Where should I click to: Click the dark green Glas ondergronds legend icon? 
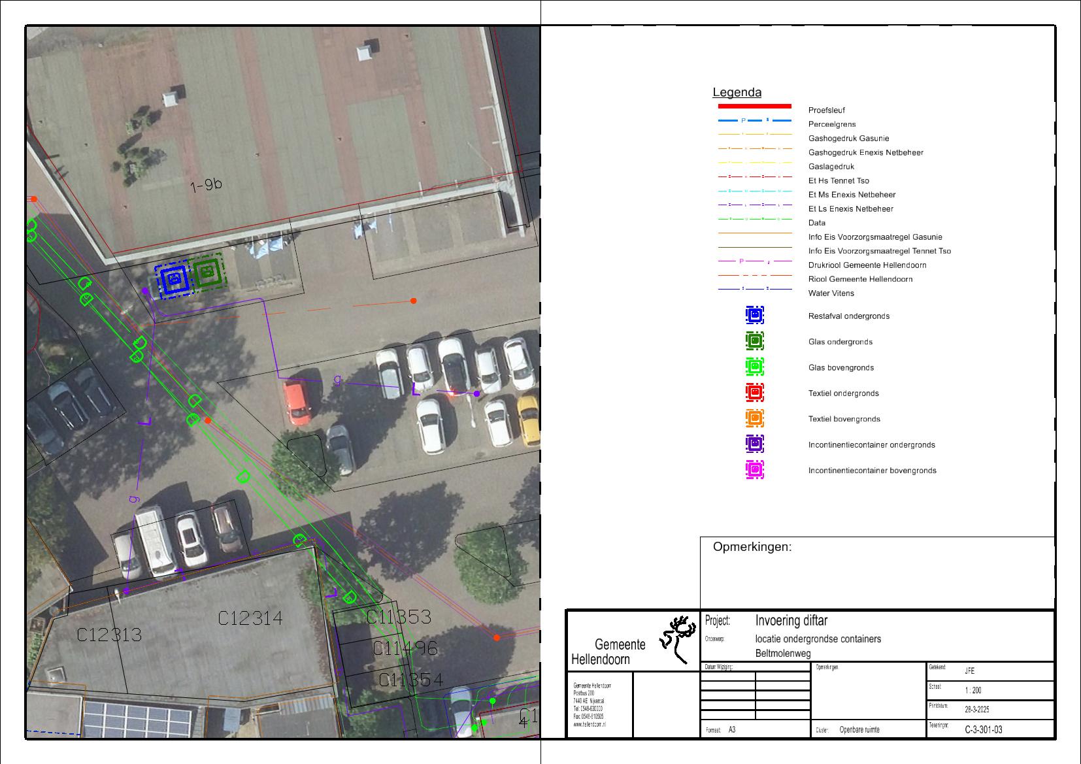[754, 341]
